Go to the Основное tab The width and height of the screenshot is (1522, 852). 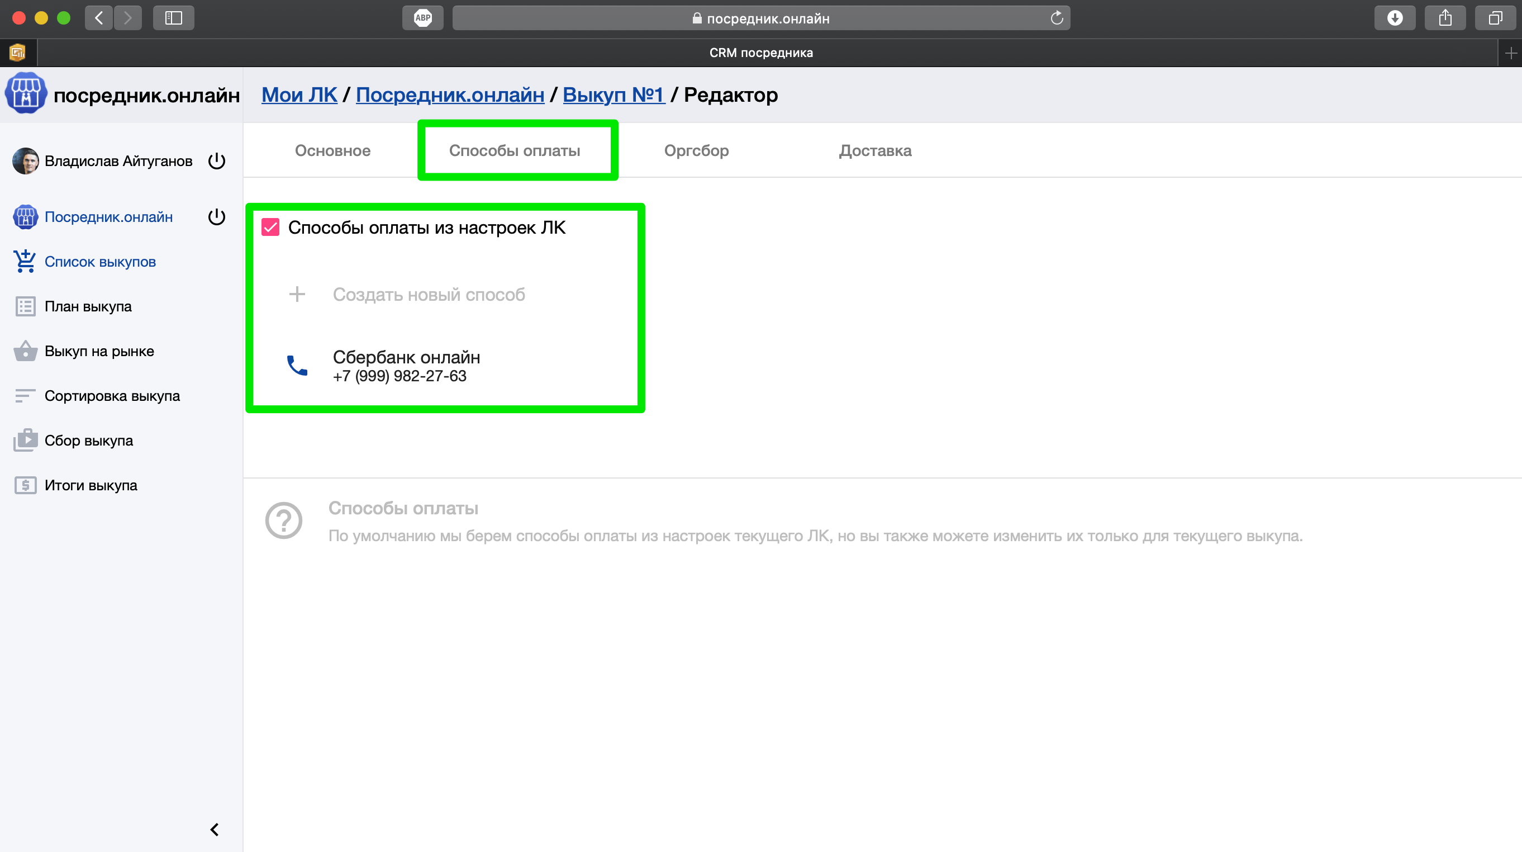tap(332, 151)
